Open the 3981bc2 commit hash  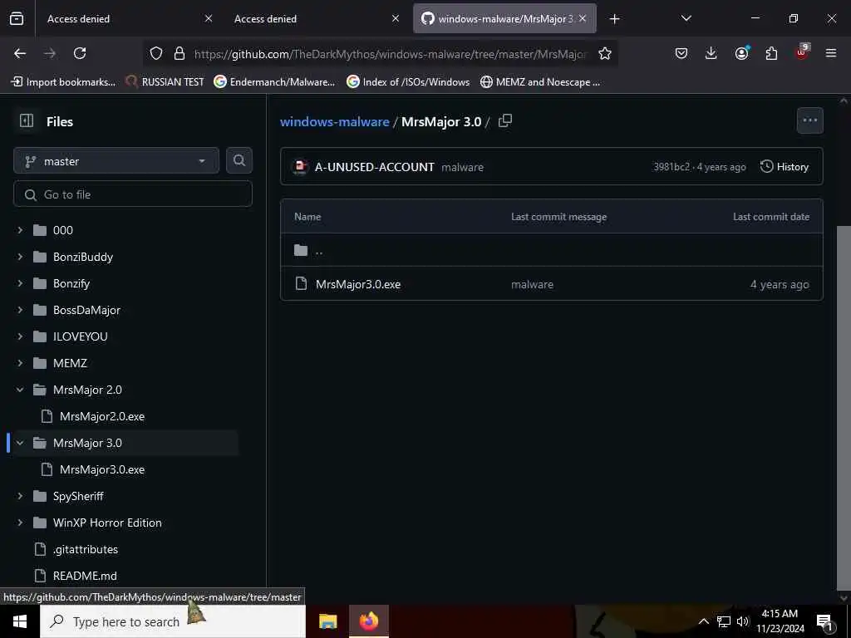pyautogui.click(x=671, y=166)
